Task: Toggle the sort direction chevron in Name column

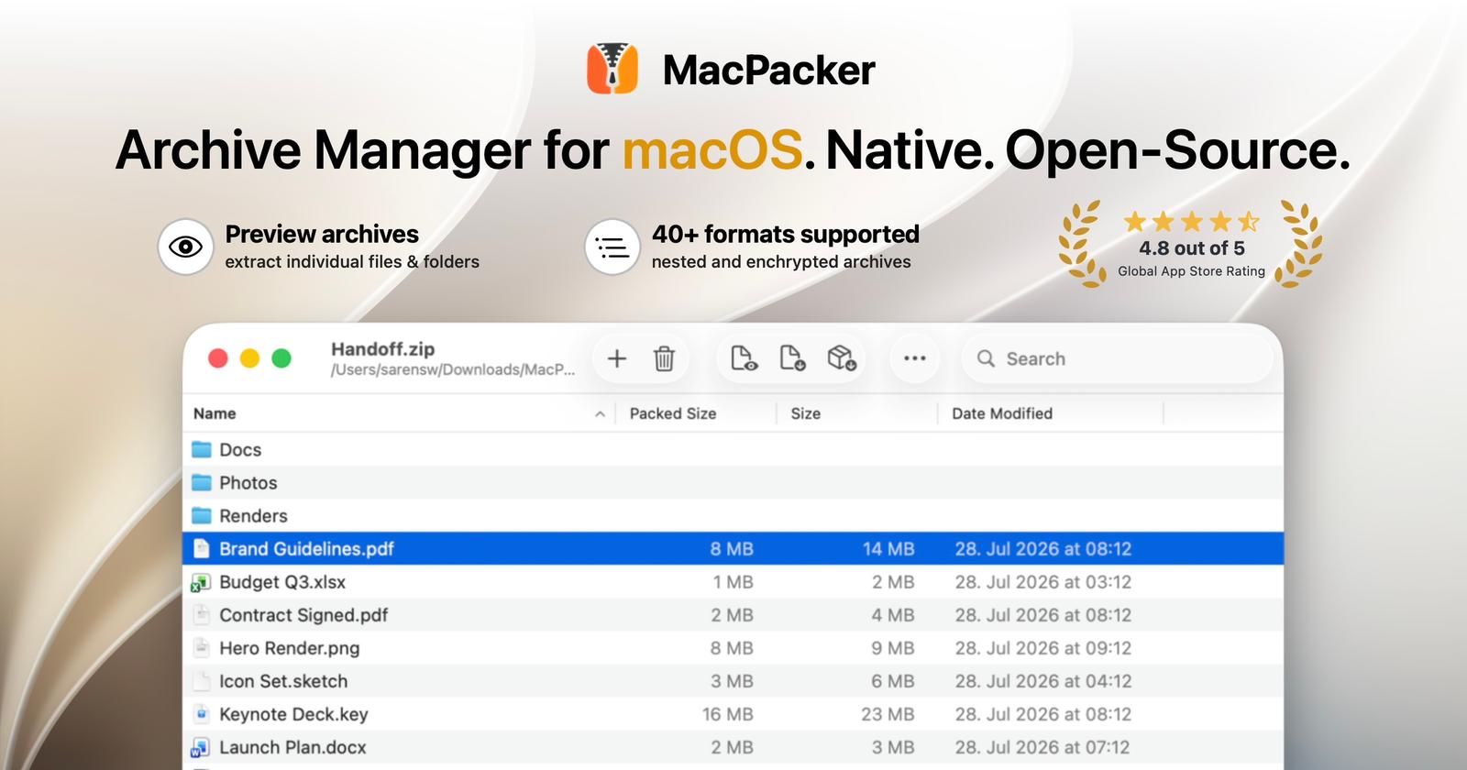Action: coord(600,414)
